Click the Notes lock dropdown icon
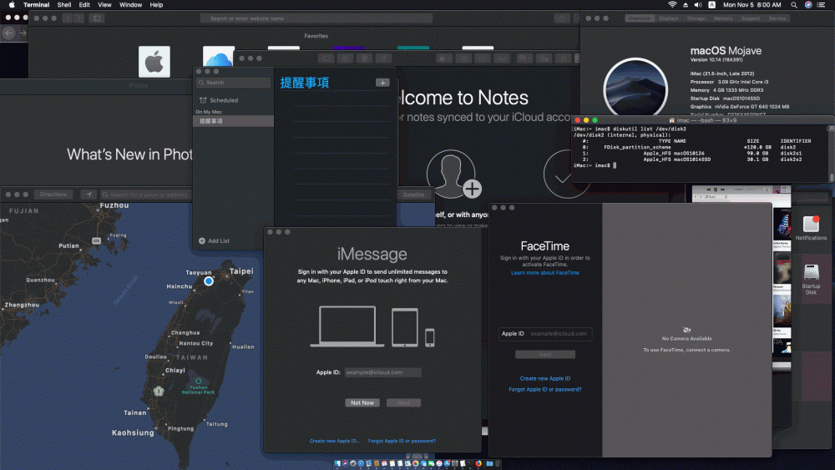835x470 pixels. [x=443, y=58]
